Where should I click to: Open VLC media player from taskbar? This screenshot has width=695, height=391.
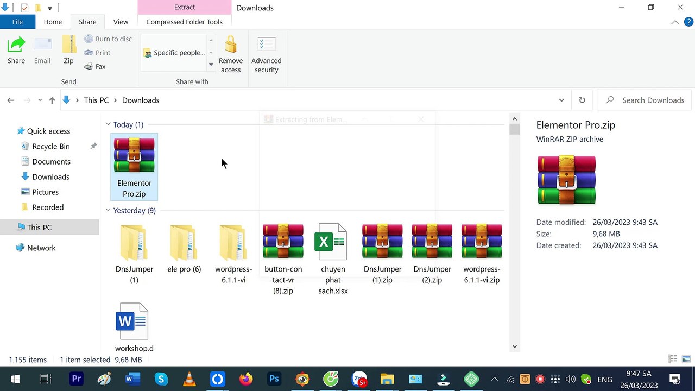(189, 379)
